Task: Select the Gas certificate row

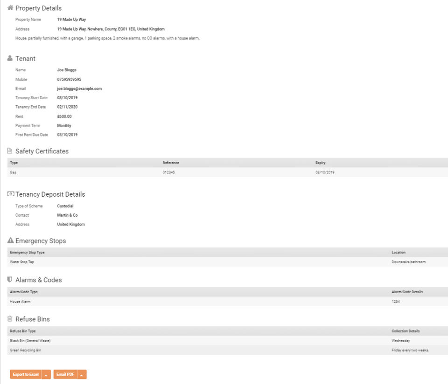Action: (x=227, y=172)
